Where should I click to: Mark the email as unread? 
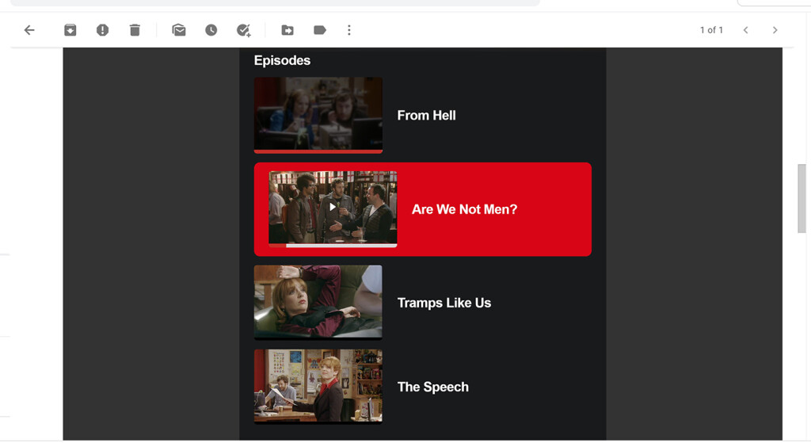coord(179,30)
